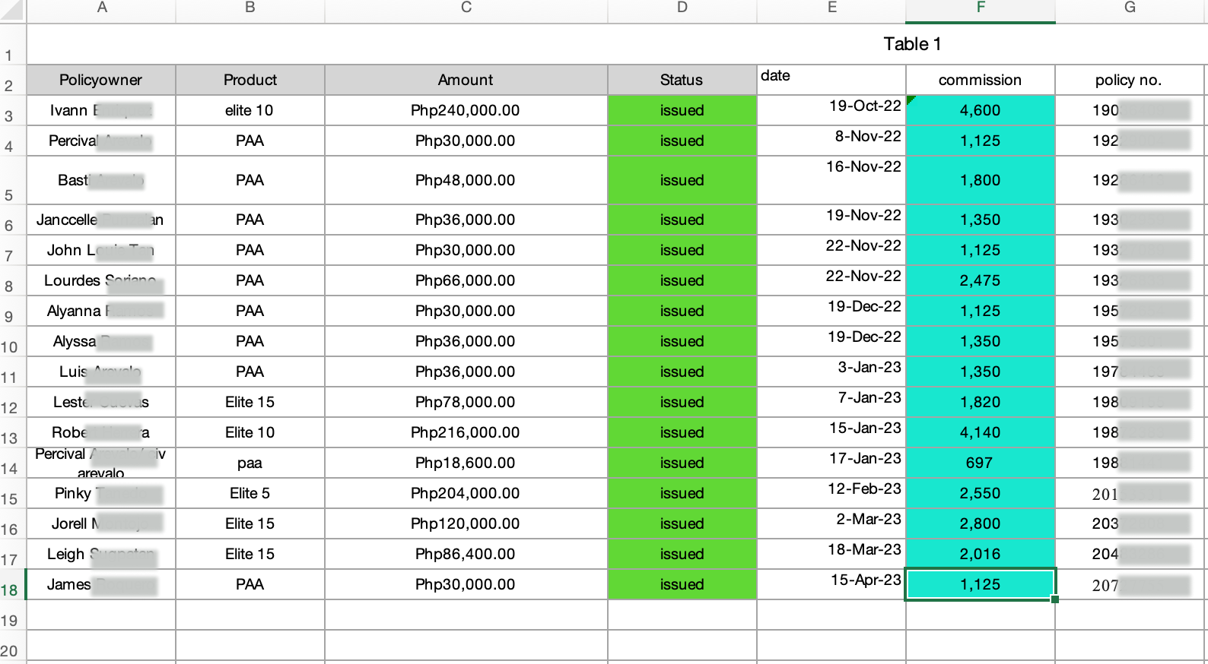Click the Php86,400.00 amount cell
The width and height of the screenshot is (1208, 664).
[x=466, y=554]
